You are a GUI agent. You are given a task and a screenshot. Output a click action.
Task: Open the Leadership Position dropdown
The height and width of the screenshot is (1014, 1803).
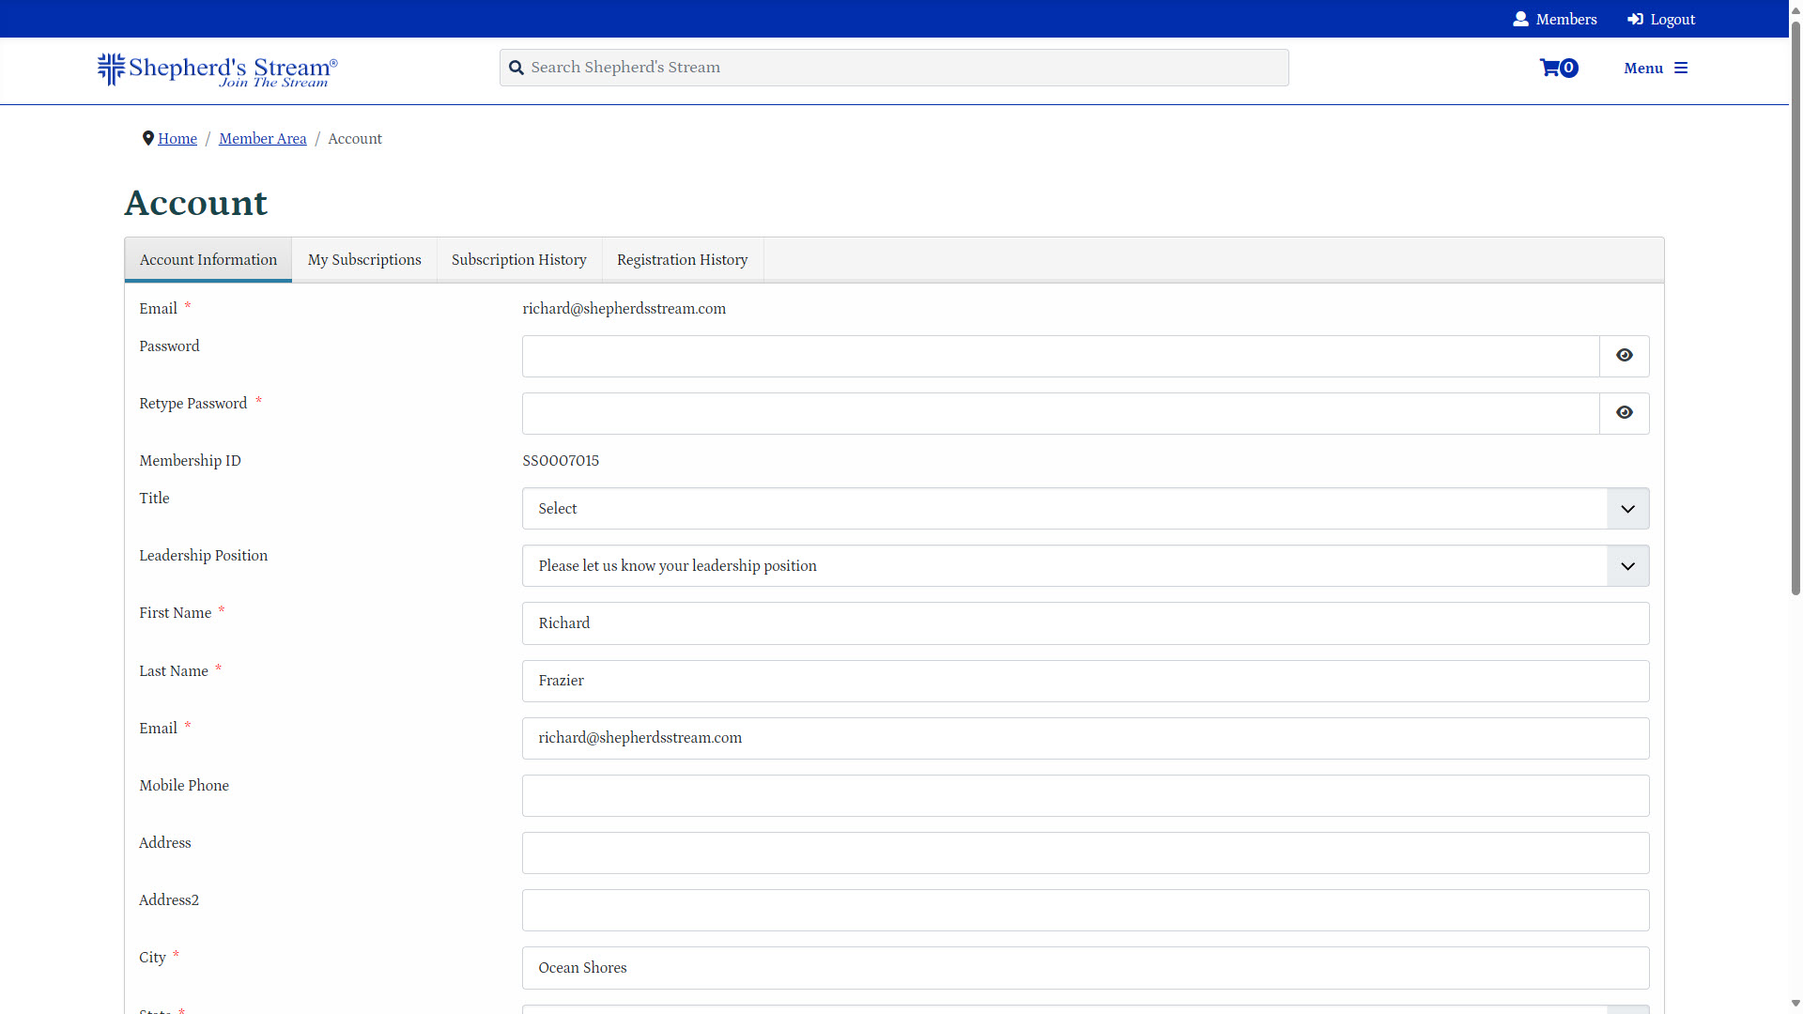[1064, 566]
